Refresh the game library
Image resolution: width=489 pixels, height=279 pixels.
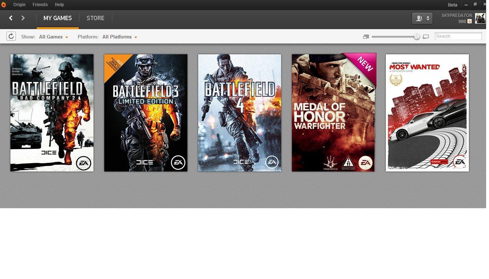[x=11, y=36]
